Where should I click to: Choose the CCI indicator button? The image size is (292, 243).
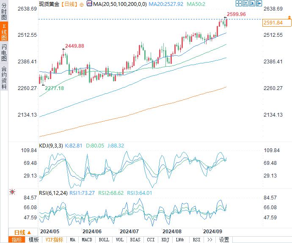click(151, 240)
